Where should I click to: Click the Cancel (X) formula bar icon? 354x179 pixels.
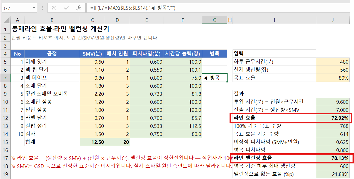click(x=54, y=8)
